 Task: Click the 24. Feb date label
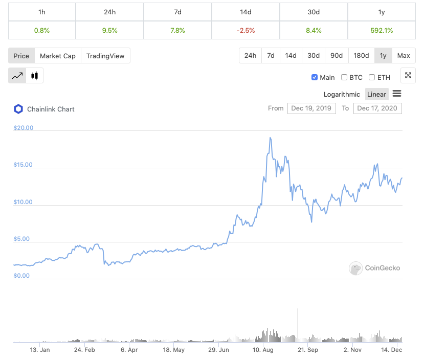coord(84,350)
